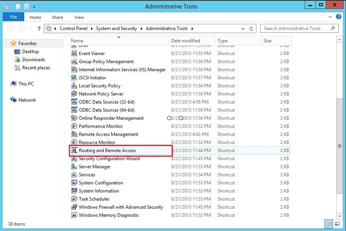This screenshot has width=346, height=231.
Task: Open the Home ribbon tab
Action: point(35,17)
